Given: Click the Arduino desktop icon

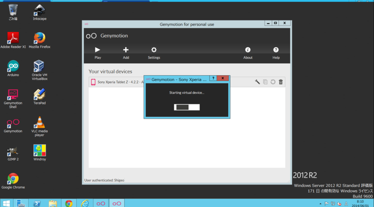Looking at the screenshot, I should point(13,68).
